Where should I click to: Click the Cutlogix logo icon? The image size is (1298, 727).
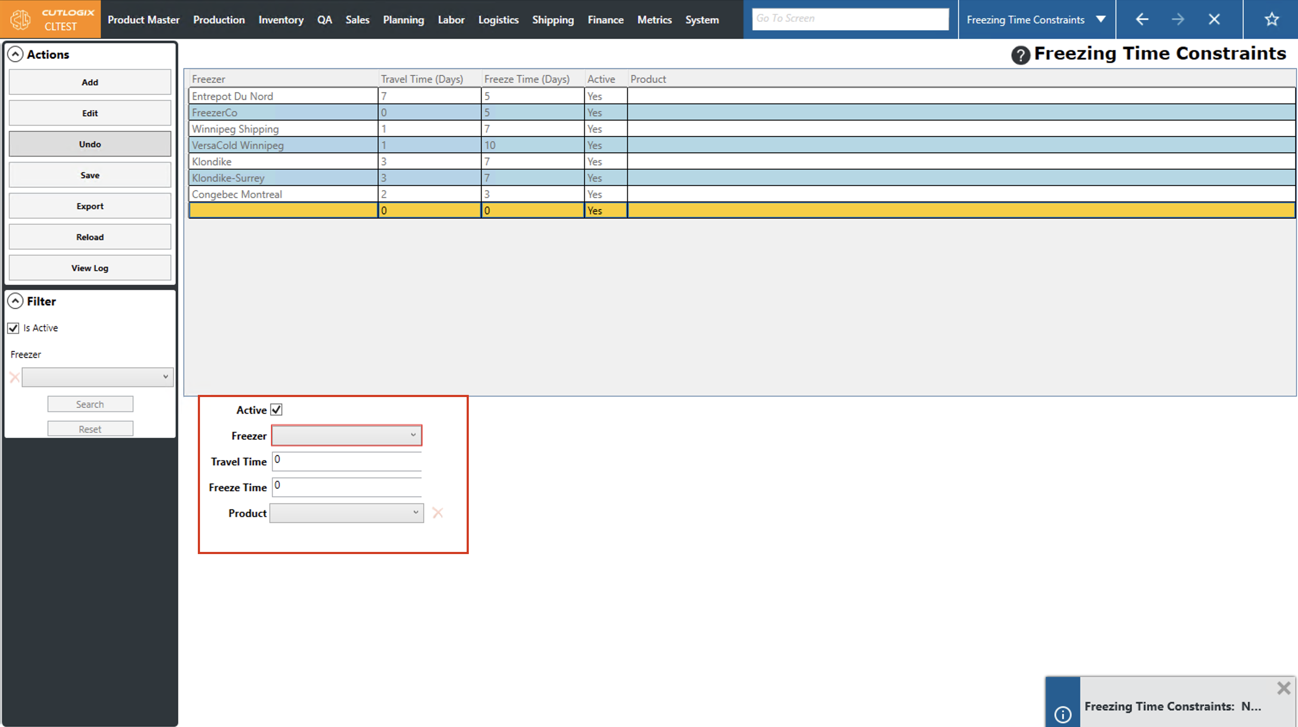(21, 19)
